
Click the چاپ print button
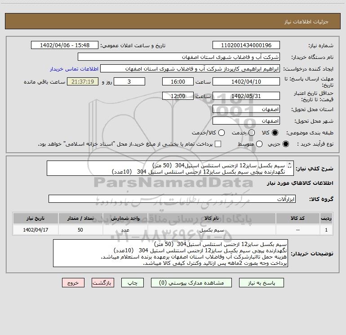[x=133, y=283]
